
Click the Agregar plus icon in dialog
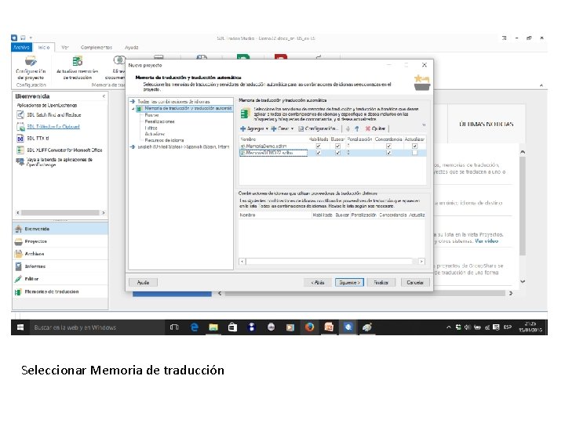(x=243, y=128)
